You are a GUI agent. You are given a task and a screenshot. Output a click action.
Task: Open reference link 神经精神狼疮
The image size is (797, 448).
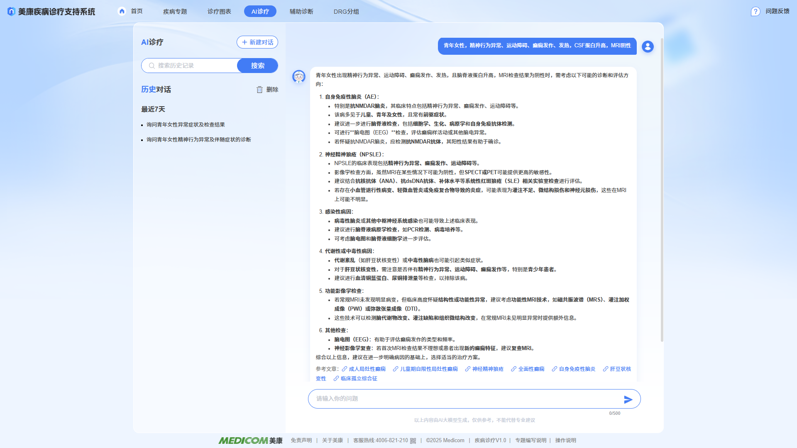coord(487,369)
